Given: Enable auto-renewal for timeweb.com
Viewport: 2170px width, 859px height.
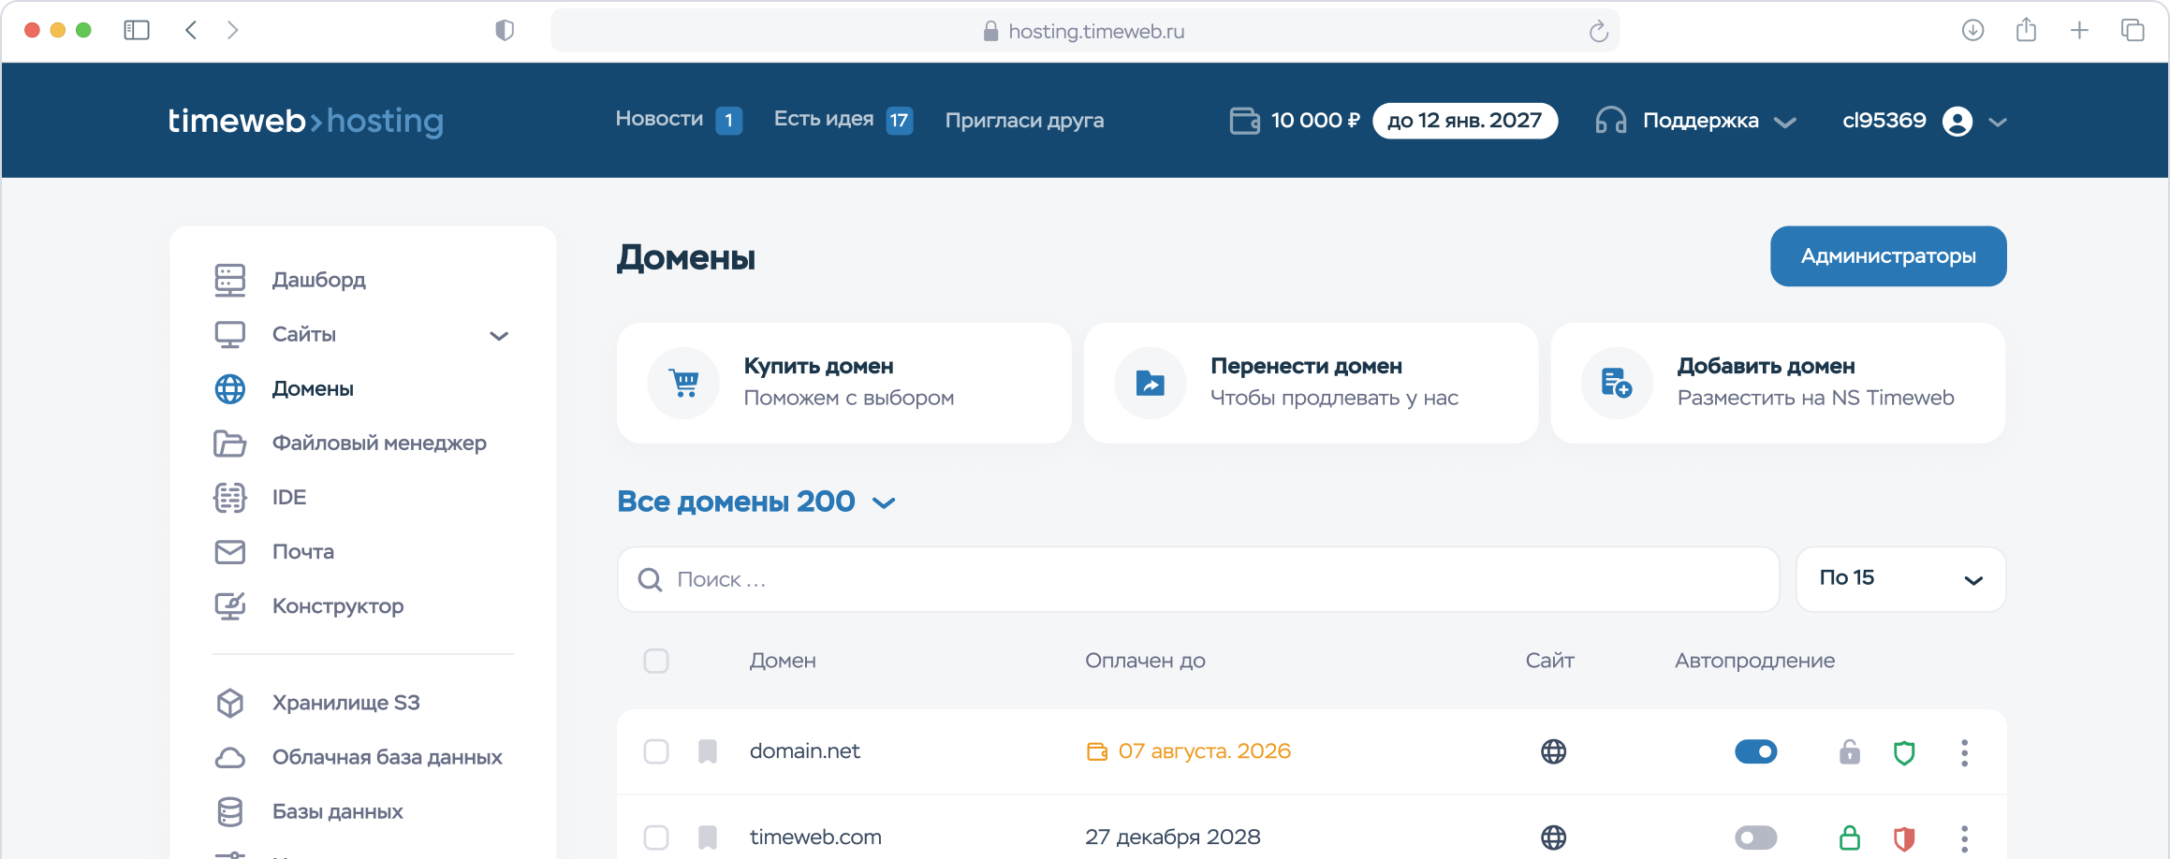Looking at the screenshot, I should click(x=1755, y=837).
